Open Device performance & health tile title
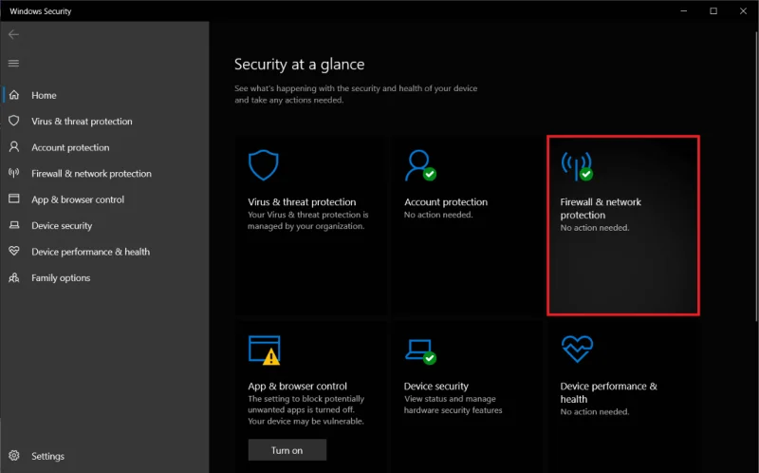 [x=608, y=392]
